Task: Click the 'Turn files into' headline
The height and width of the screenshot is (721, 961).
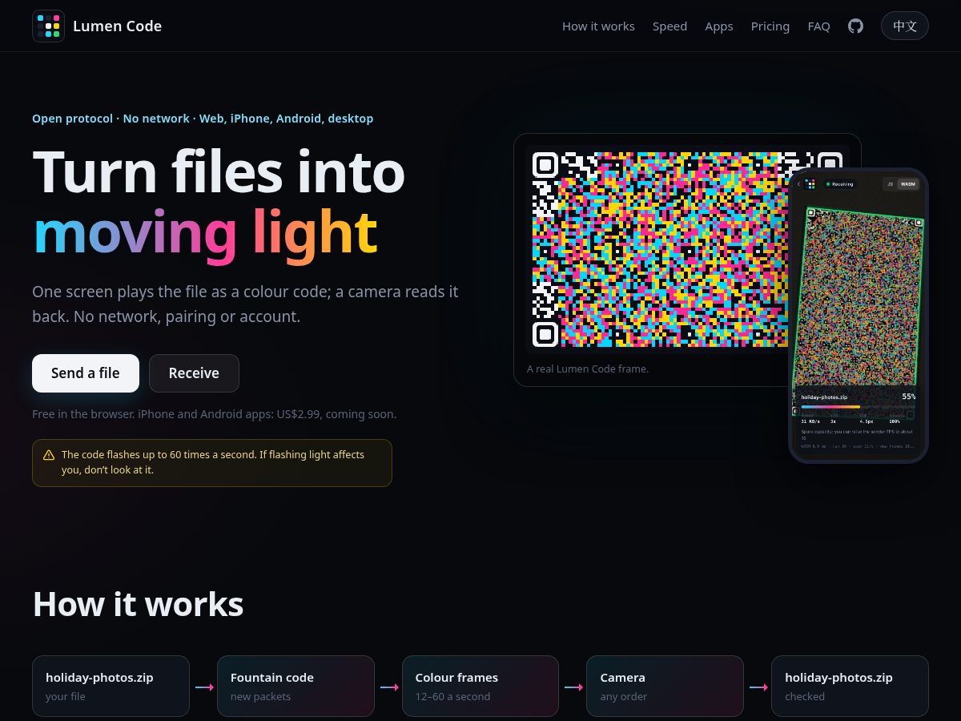Action: (x=219, y=171)
